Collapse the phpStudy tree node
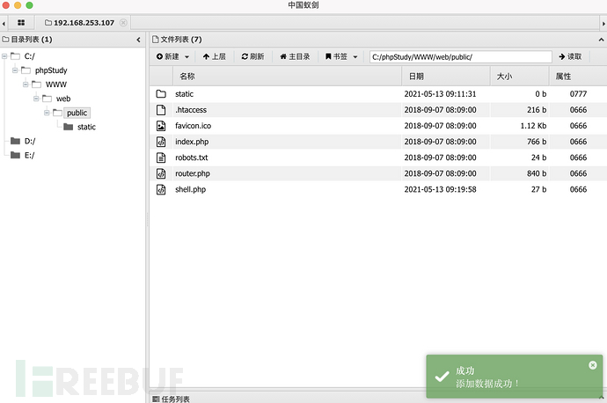607x403 pixels. pos(15,70)
